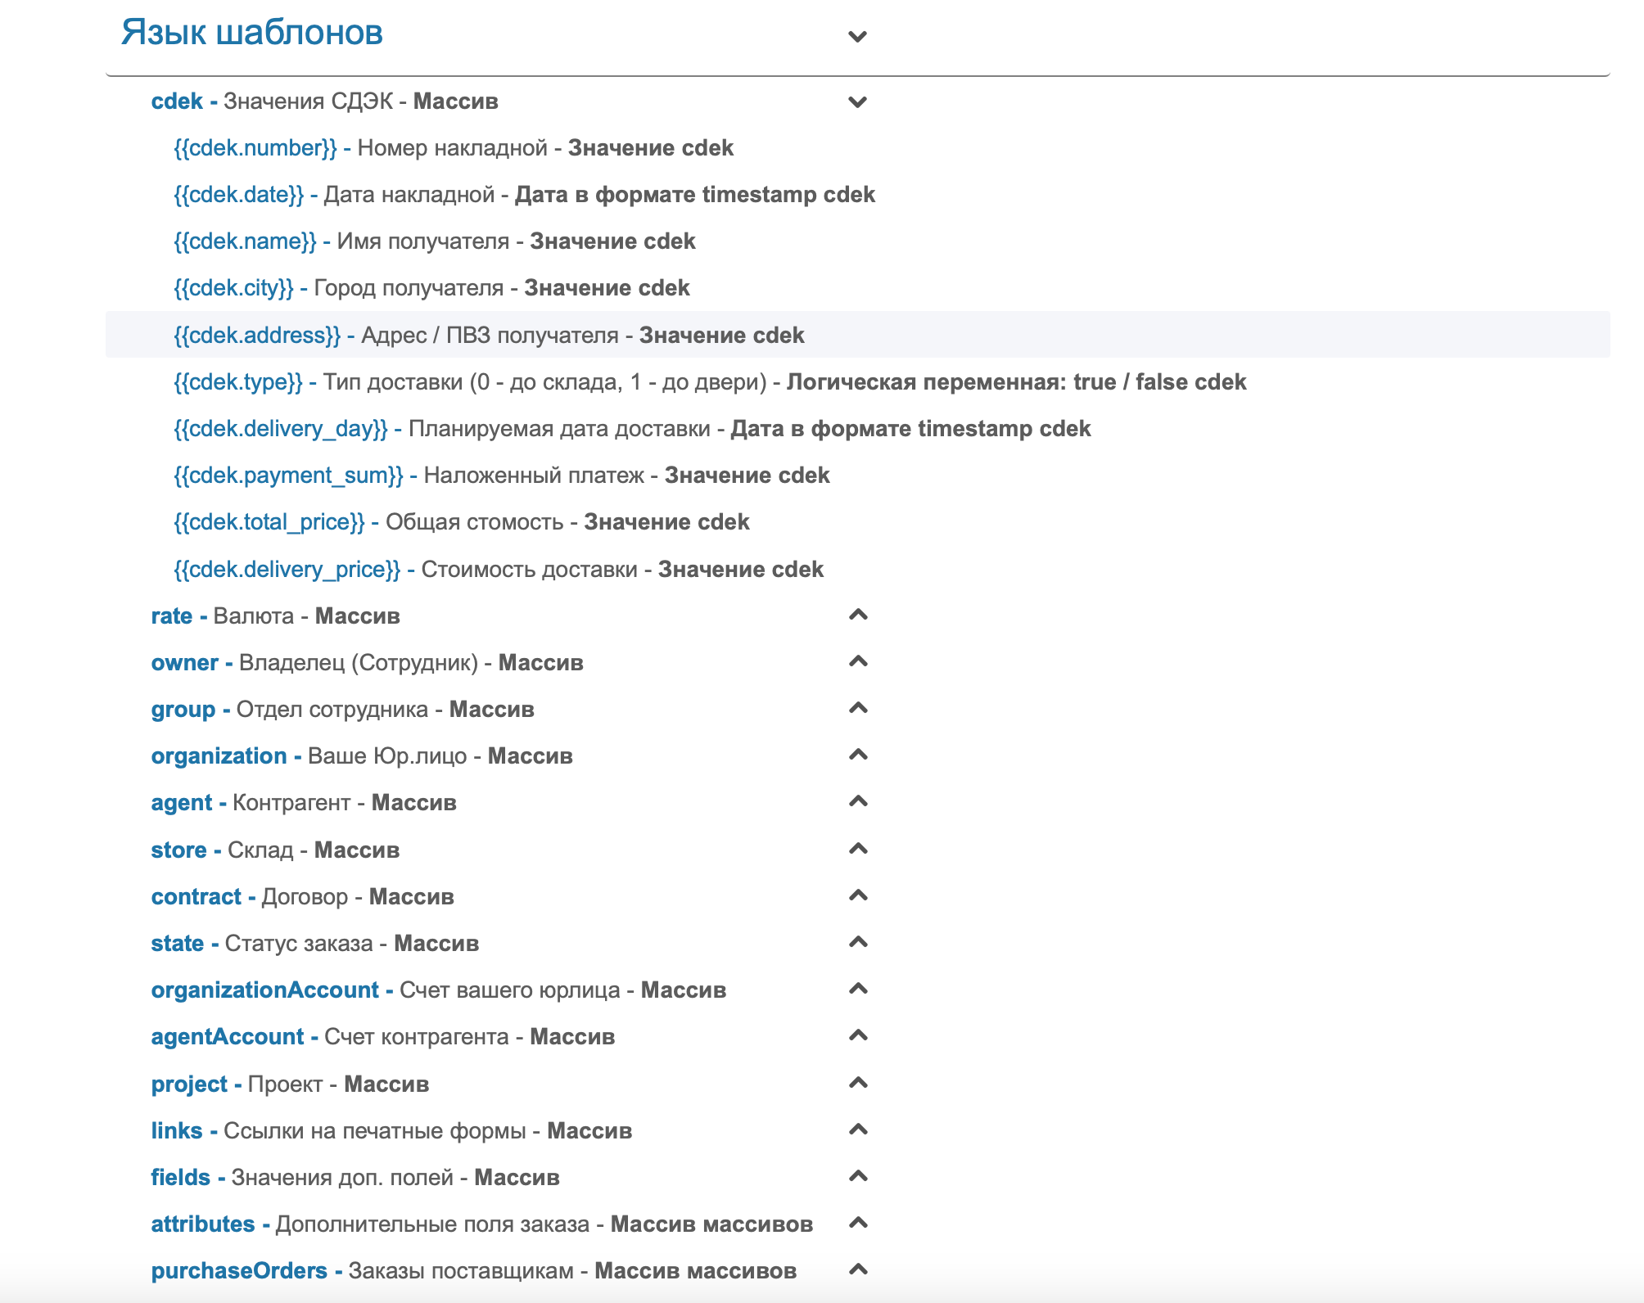Expand the agent 'Контрагент' chevron
The image size is (1644, 1303).
coord(857,801)
